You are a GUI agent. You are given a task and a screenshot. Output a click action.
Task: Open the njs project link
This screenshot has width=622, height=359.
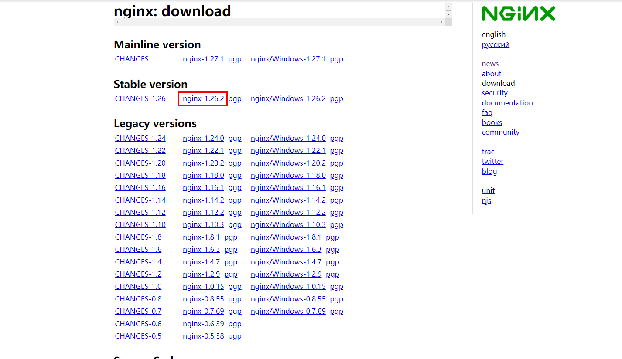(x=486, y=200)
